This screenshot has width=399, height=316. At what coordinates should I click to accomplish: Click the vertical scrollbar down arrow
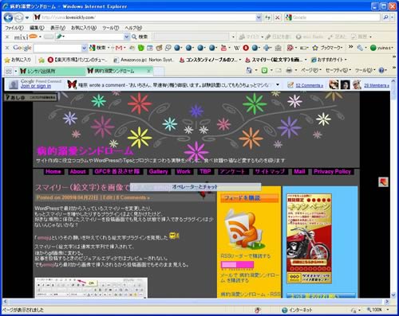click(x=393, y=295)
